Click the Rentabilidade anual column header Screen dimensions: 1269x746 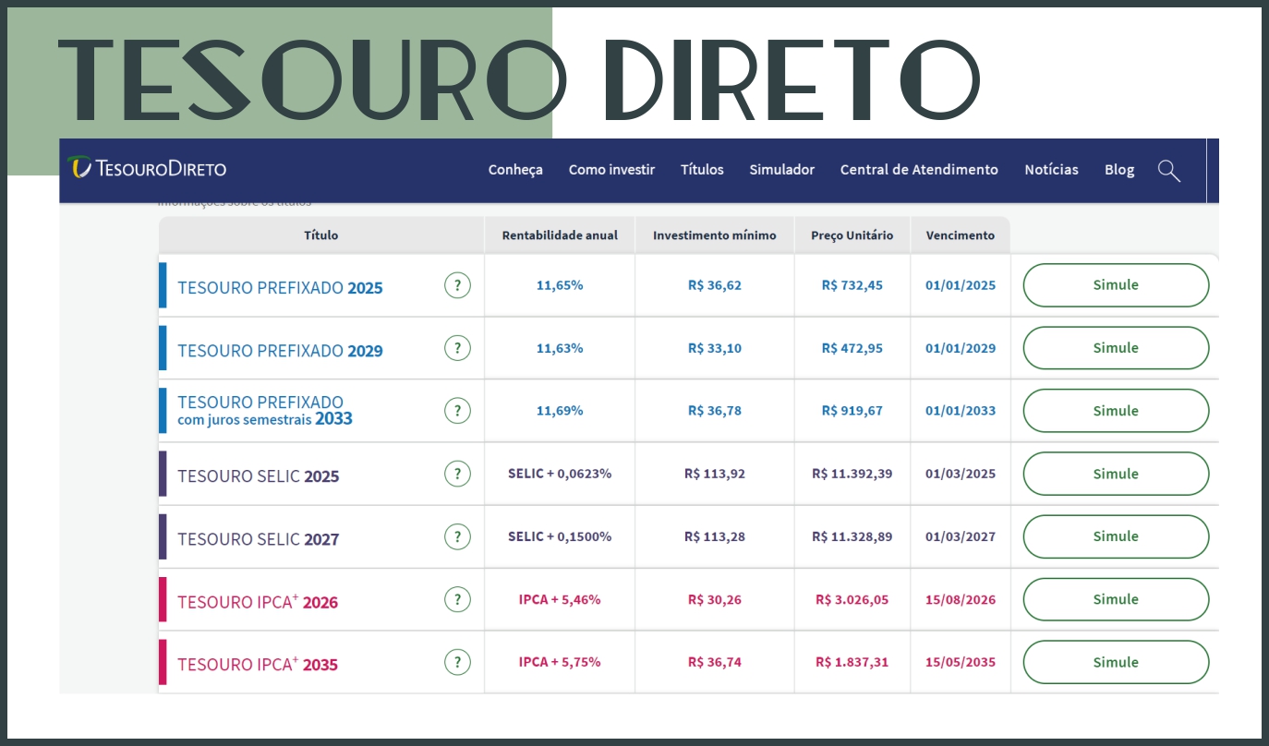click(560, 235)
